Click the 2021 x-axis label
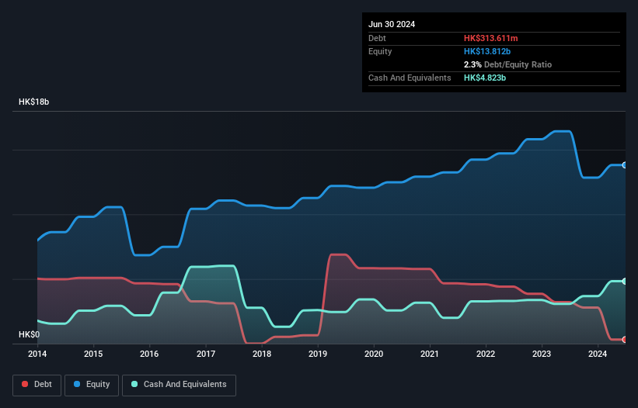Screen dimensions: 638x408 [x=430, y=354]
